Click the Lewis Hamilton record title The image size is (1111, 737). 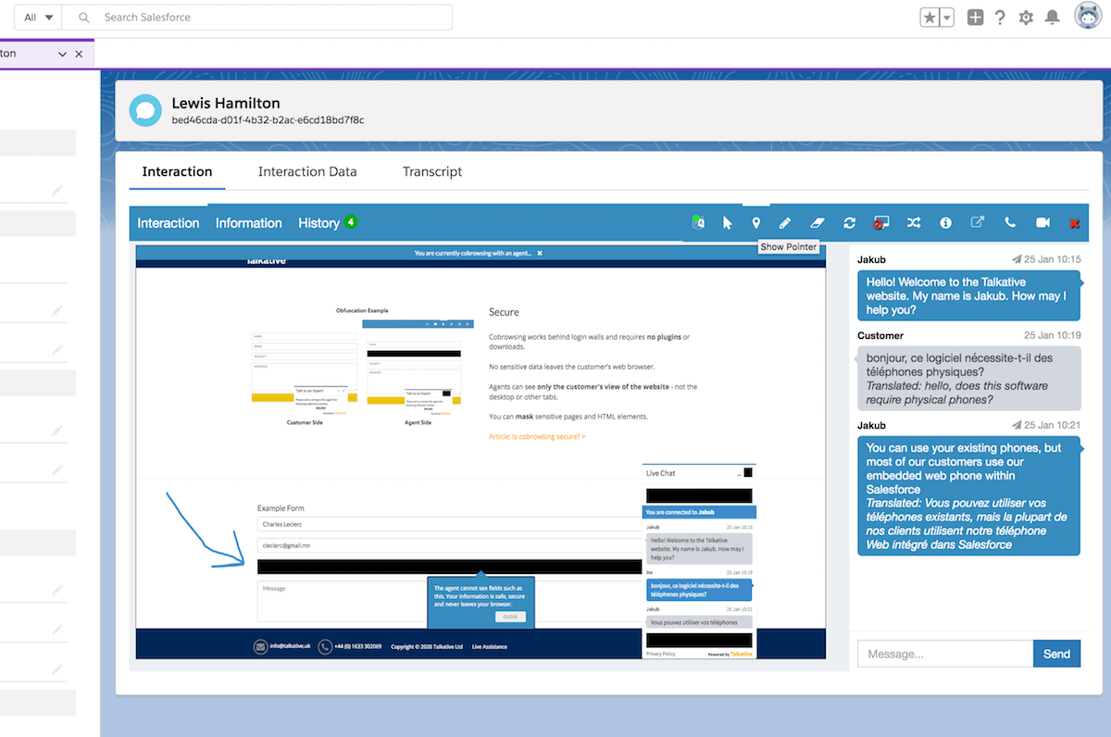(226, 103)
